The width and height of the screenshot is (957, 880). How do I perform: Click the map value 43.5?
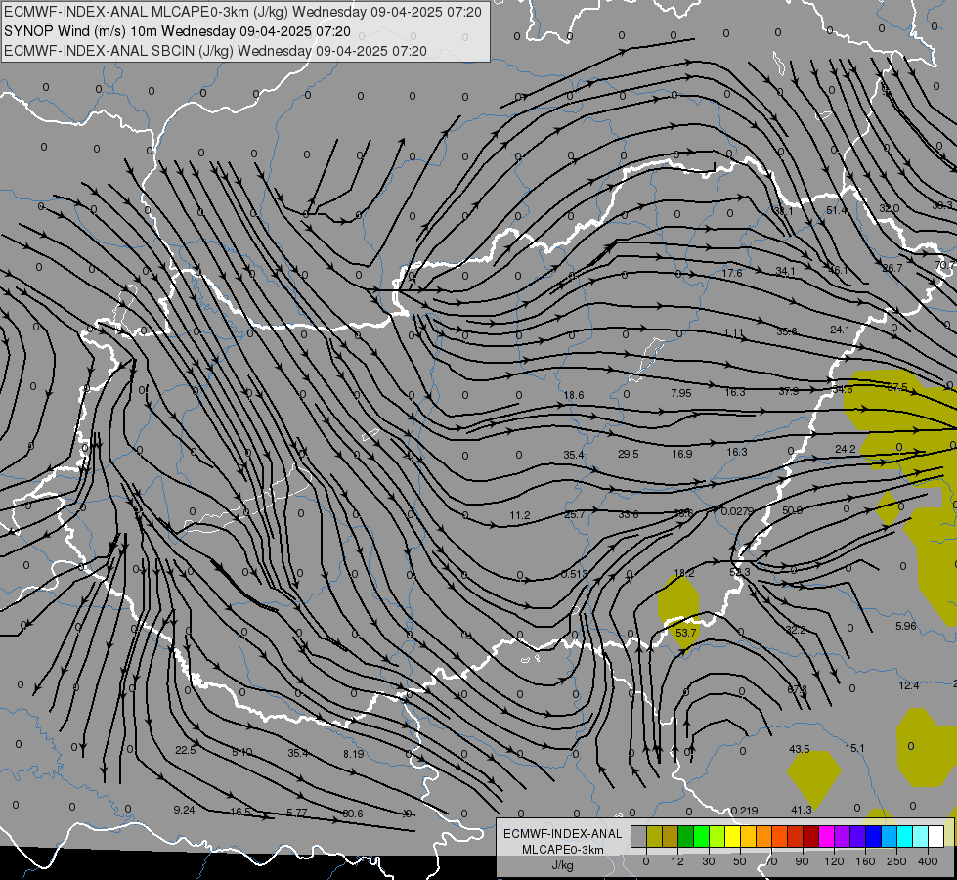pos(800,749)
